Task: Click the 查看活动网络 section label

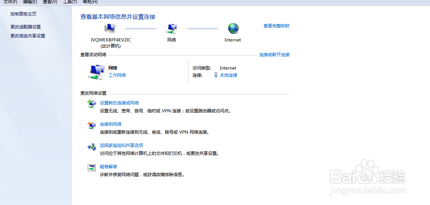Action: pos(93,54)
